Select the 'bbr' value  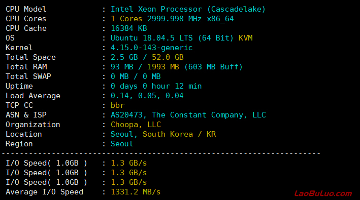118,105
